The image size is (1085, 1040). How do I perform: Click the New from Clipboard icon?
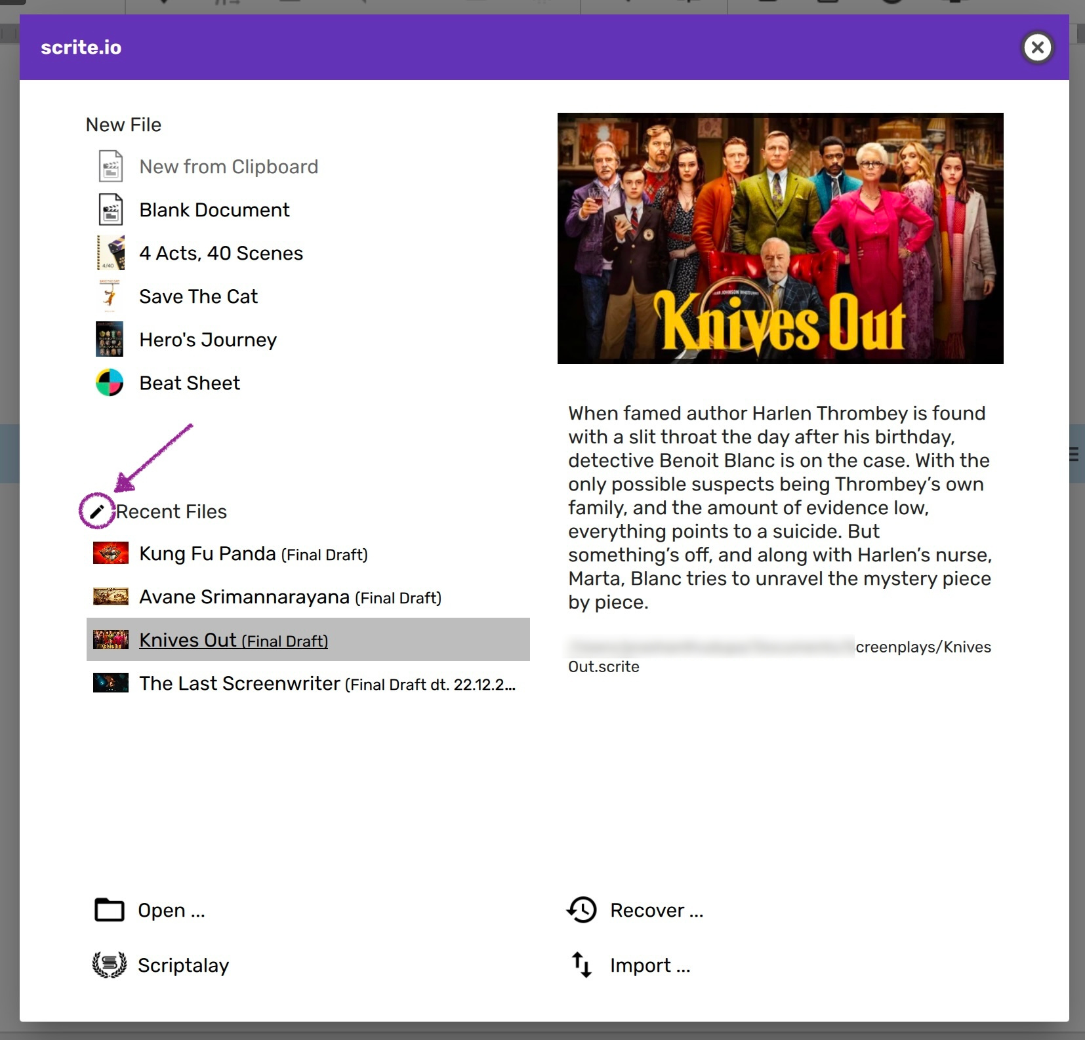click(110, 167)
